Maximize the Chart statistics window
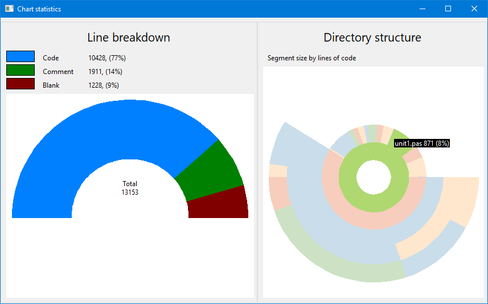This screenshot has width=488, height=304. [x=448, y=9]
